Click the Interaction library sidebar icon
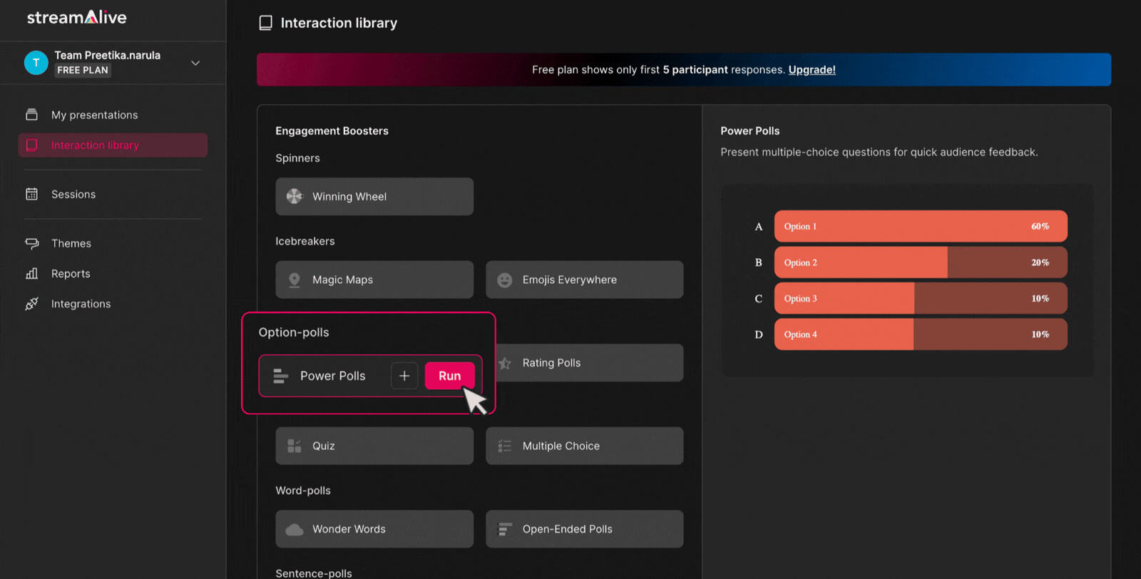 pos(31,145)
